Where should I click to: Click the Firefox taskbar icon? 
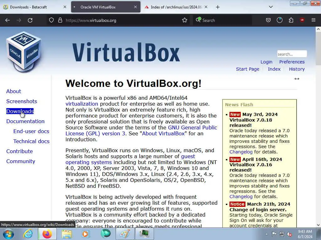pyautogui.click(x=47, y=234)
